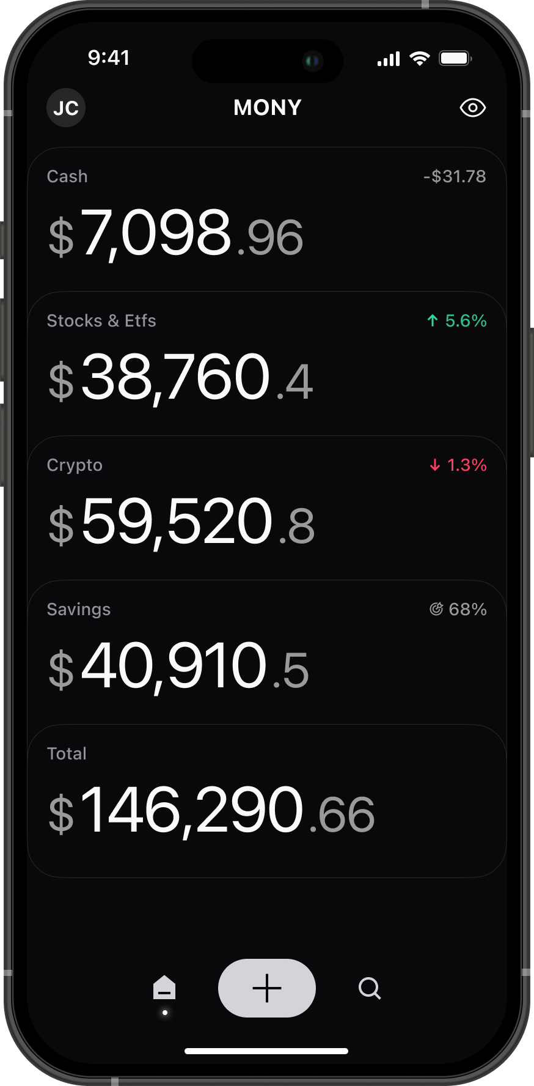Click the MONY app title
The width and height of the screenshot is (534, 1086).
[x=268, y=108]
